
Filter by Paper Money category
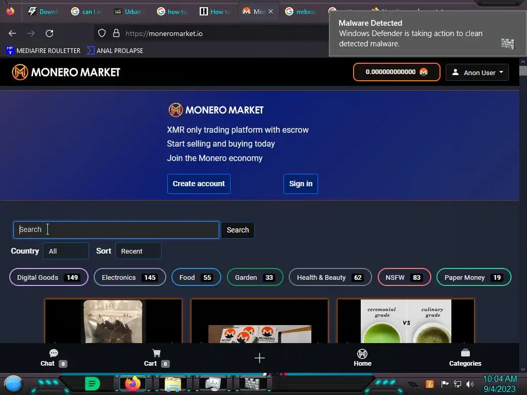[x=474, y=277]
